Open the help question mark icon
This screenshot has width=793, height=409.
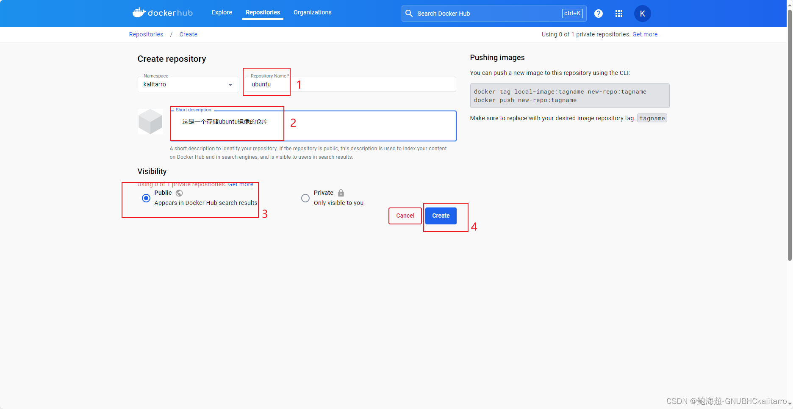coord(599,14)
